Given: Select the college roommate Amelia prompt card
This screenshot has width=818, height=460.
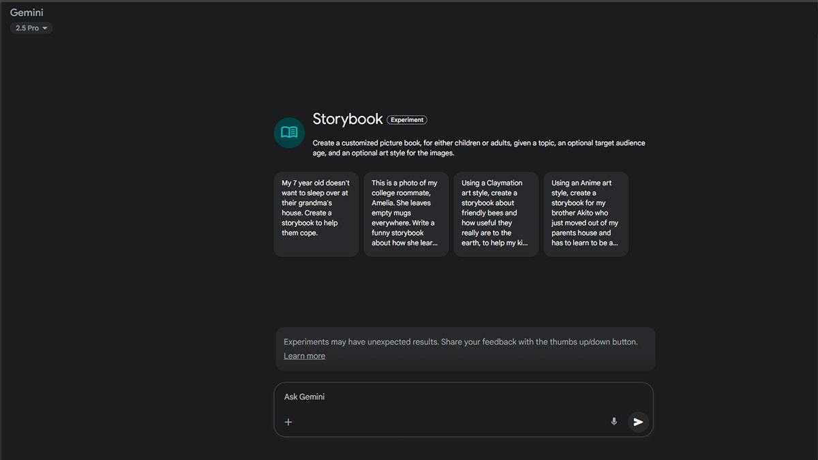Looking at the screenshot, I should [x=406, y=214].
